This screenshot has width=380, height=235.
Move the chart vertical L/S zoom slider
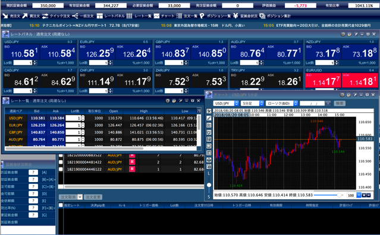click(209, 185)
